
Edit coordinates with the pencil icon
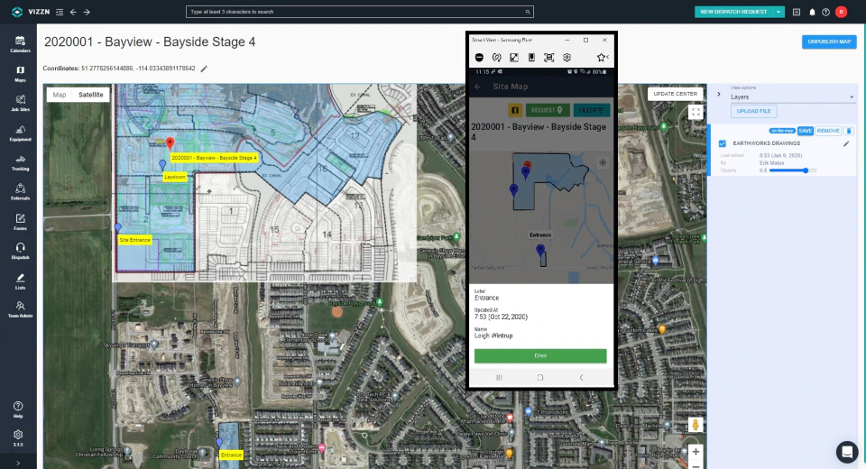204,69
